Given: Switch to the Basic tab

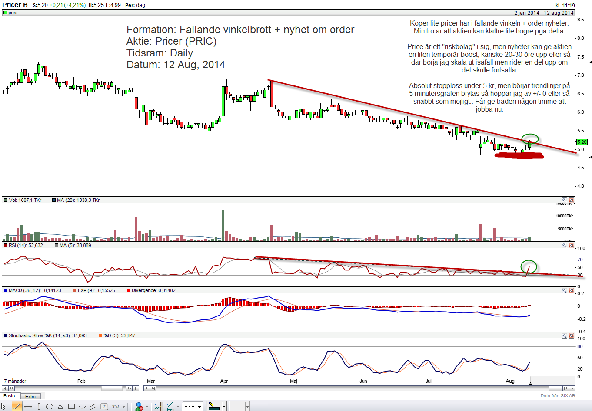Looking at the screenshot, I should pyautogui.click(x=10, y=396).
